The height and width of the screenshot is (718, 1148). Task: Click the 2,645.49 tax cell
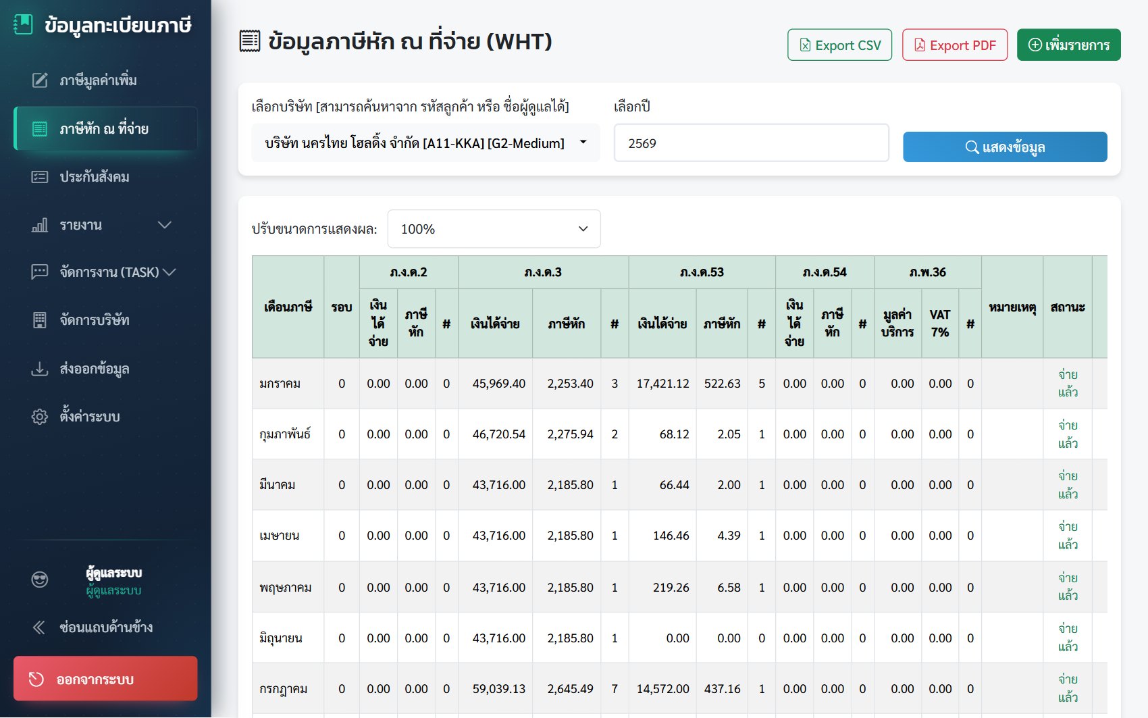567,689
